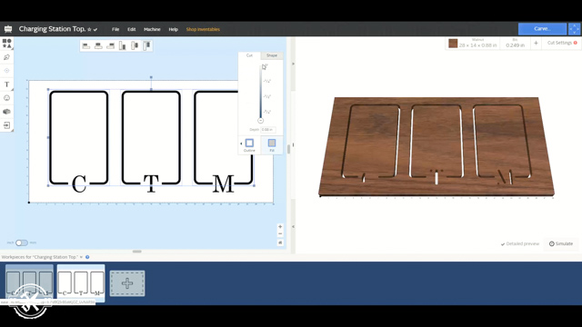Click the project title Charging Station Top
Image resolution: width=582 pixels, height=327 pixels.
pyautogui.click(x=52, y=29)
